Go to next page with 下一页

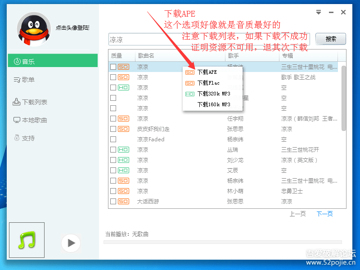[324, 214]
